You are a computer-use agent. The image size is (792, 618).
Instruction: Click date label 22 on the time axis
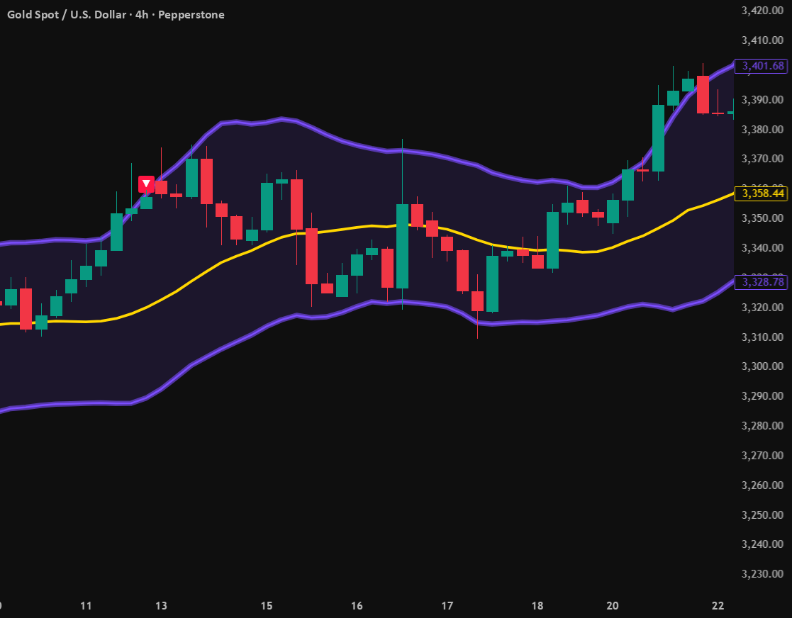718,606
